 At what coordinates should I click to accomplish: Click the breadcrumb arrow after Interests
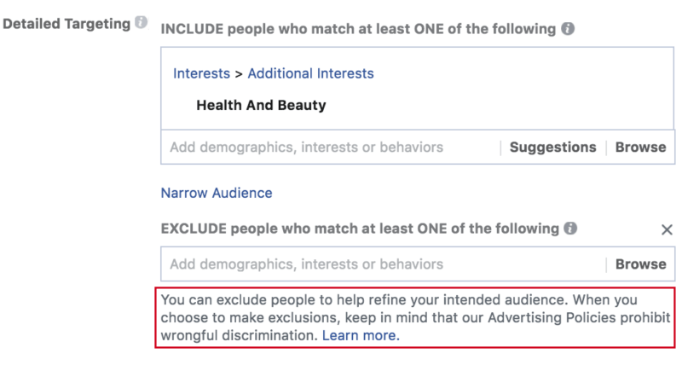tap(239, 74)
